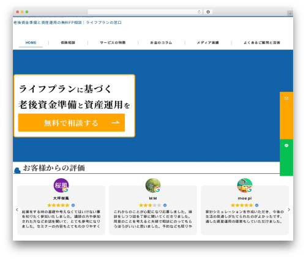Viewport: 306px width, 259px height.
Task: Click the browser reload icon in address bar
Action: click(199, 12)
